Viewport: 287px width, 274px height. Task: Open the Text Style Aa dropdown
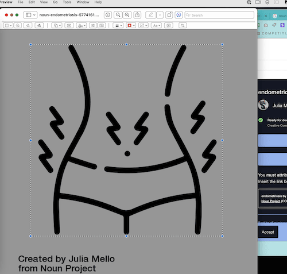point(156,25)
